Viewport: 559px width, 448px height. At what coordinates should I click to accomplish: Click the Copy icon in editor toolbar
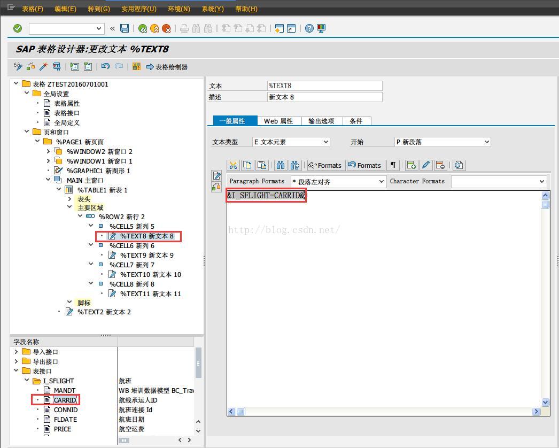[247, 165]
